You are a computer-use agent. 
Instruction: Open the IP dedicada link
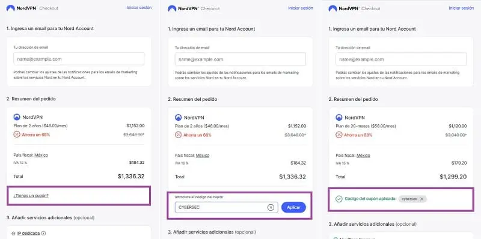(28, 234)
